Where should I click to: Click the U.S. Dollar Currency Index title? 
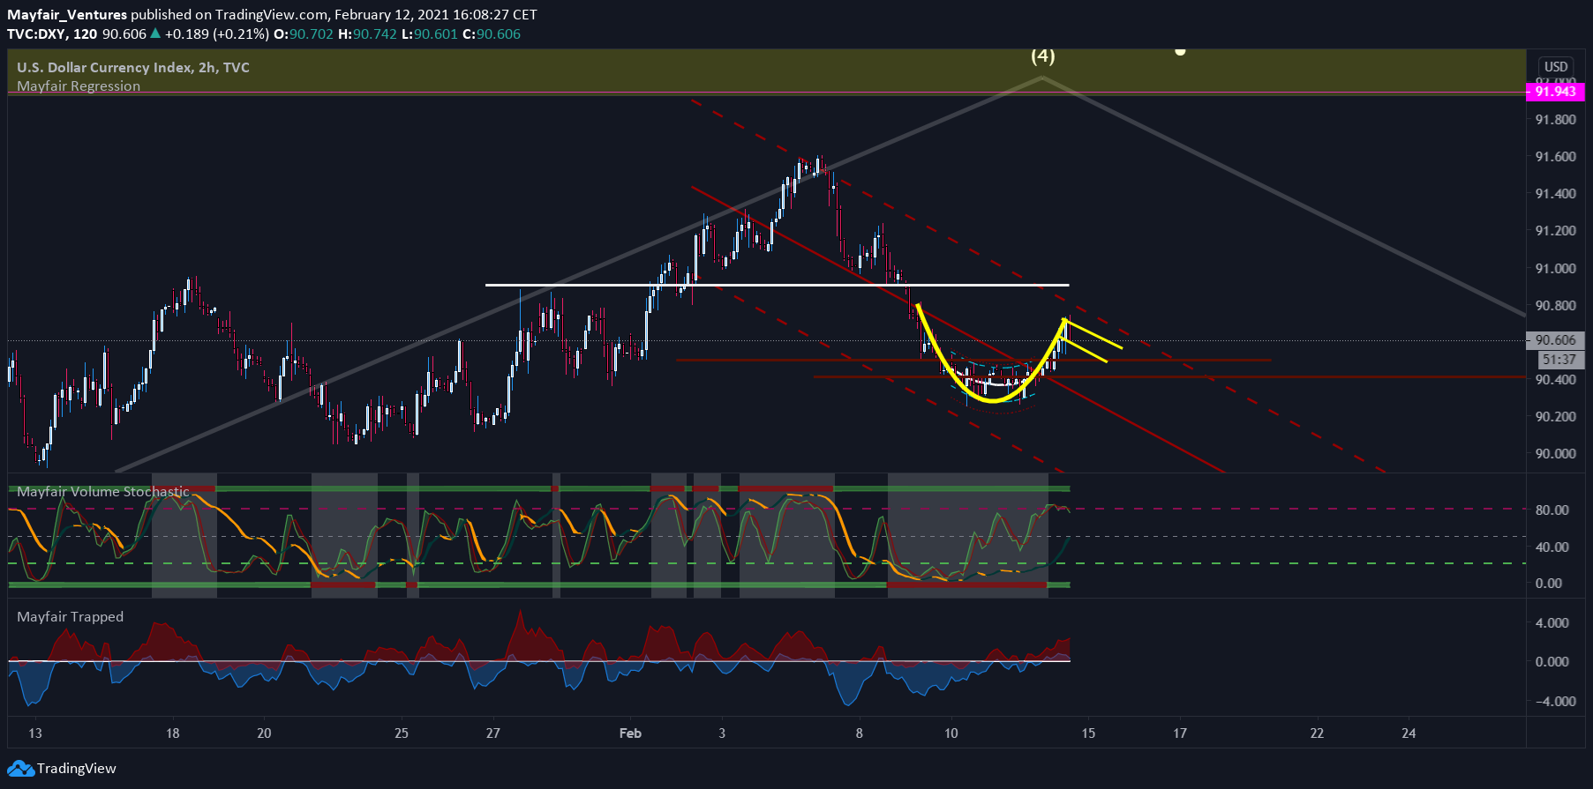tap(133, 68)
